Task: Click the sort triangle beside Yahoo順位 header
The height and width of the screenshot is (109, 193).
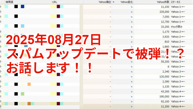Action: coord(113,2)
